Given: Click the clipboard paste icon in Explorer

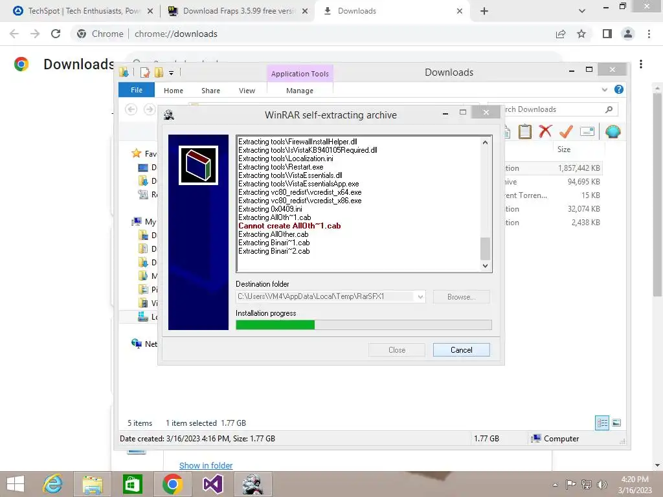Looking at the screenshot, I should (524, 131).
